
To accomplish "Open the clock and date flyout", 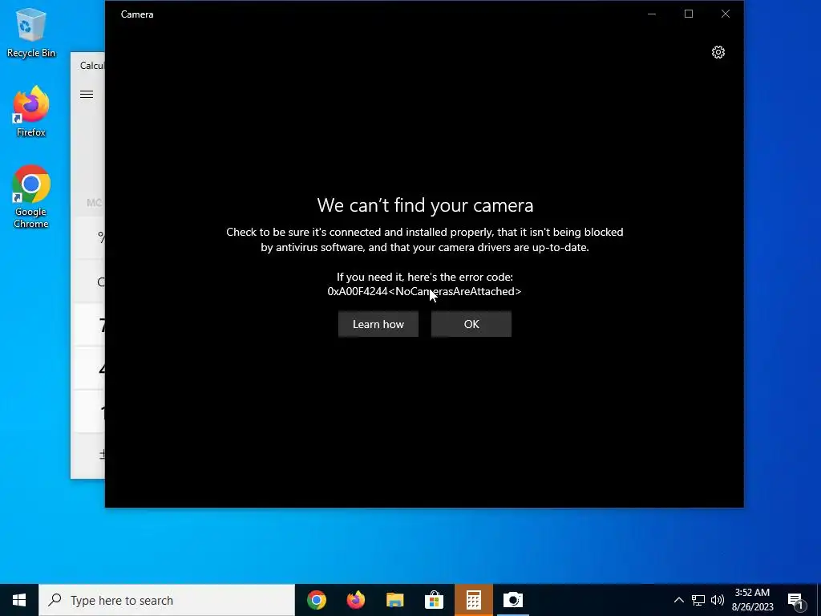I will pos(752,600).
